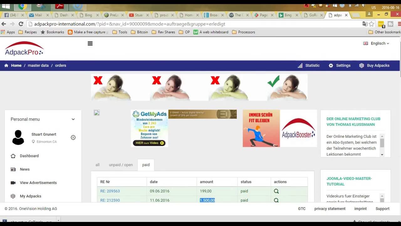Click 'Der Online Marketing Club' heading link
Image resolution: width=401 pixels, height=226 pixels.
click(x=353, y=122)
